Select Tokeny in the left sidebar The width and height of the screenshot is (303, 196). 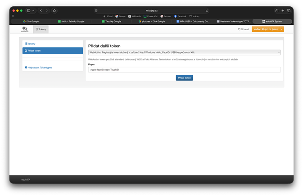(30, 44)
